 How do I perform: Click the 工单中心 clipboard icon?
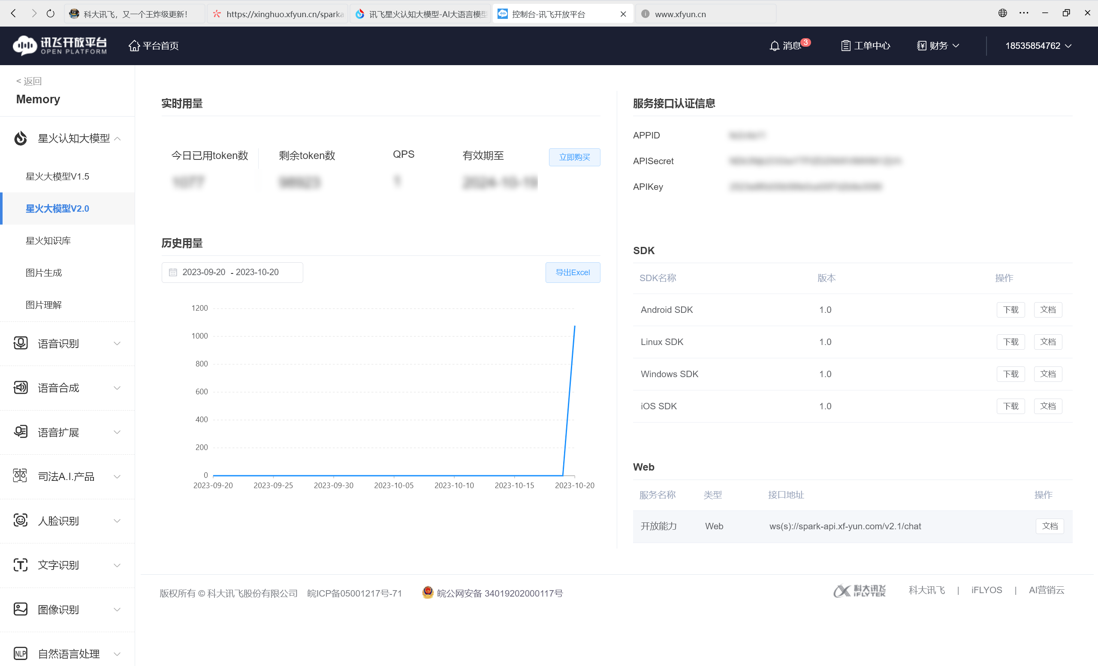[845, 46]
